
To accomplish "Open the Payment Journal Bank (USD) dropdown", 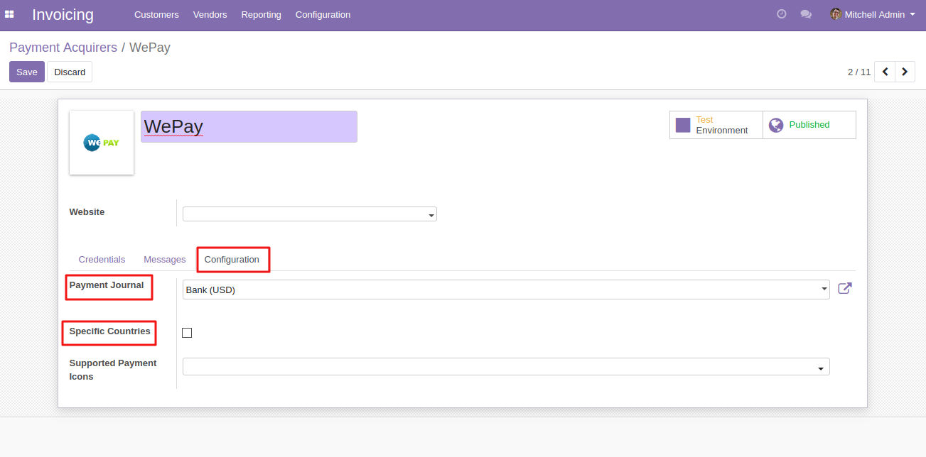I will (506, 290).
